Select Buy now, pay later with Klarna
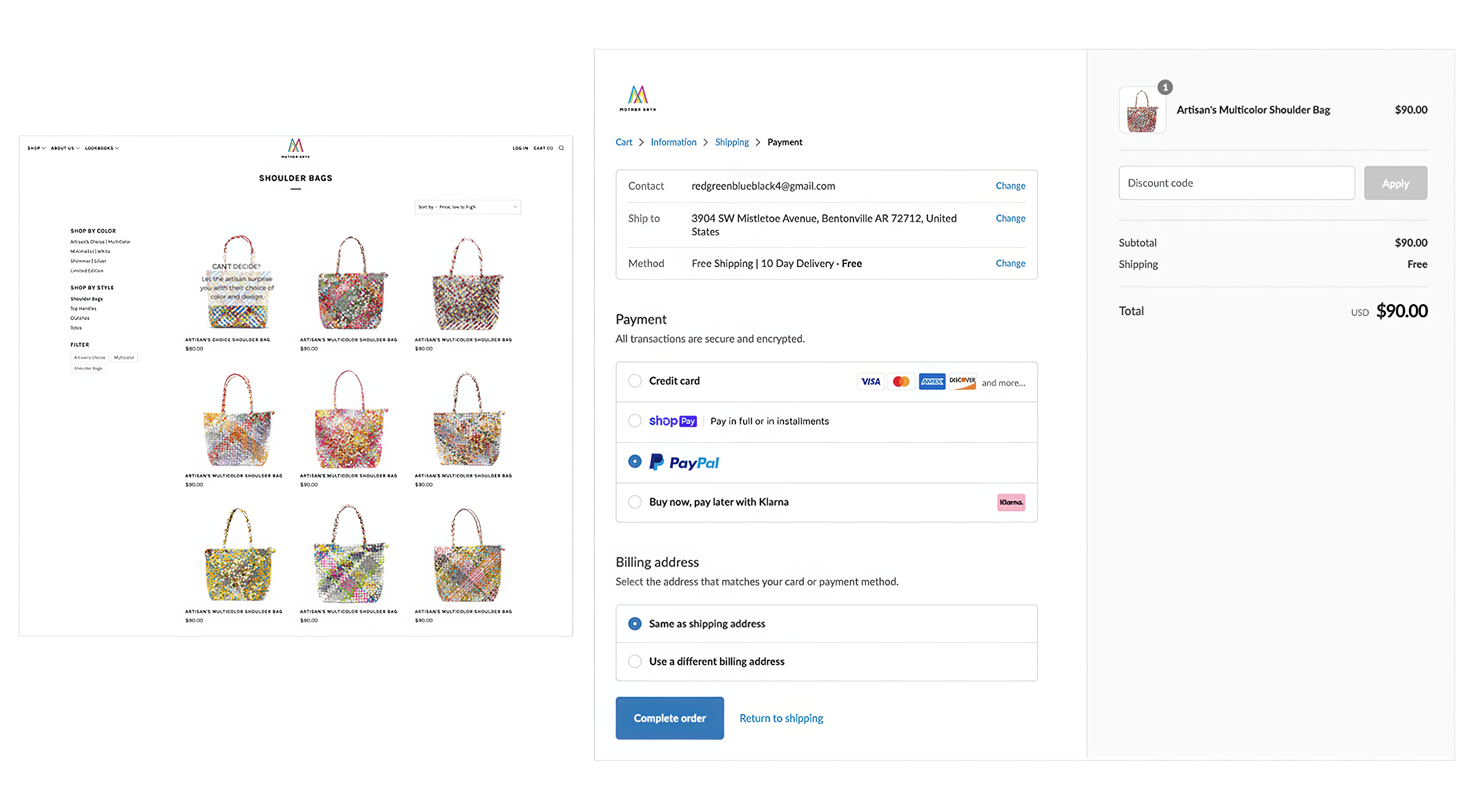Image resolution: width=1473 pixels, height=809 pixels. coord(635,502)
